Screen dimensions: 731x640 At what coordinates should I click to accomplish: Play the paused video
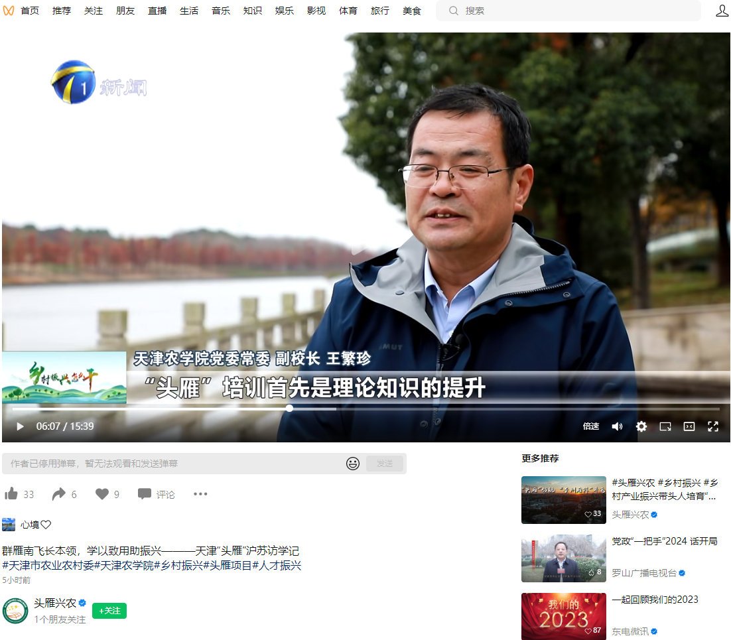point(20,426)
